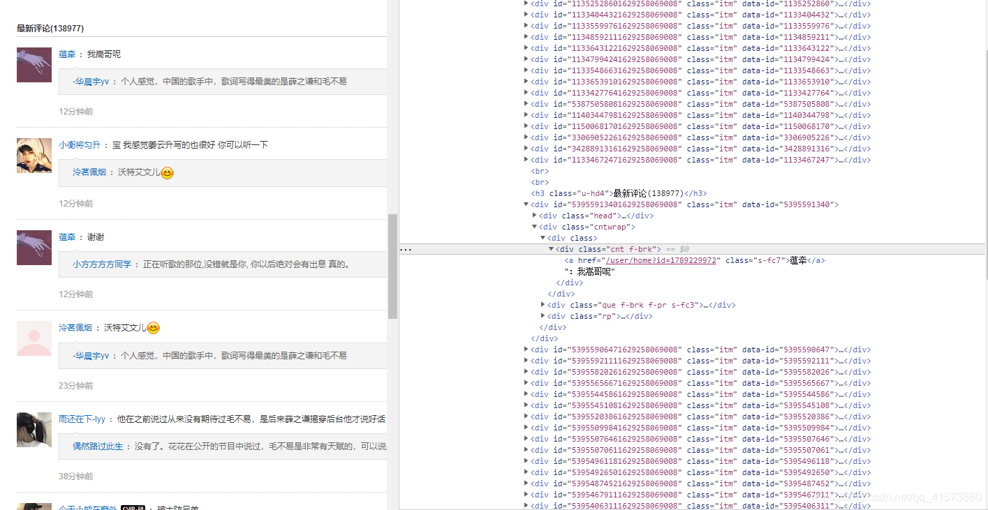The image size is (988, 510).
Task: Expand div with data-id 1133404432
Action: 526,15
